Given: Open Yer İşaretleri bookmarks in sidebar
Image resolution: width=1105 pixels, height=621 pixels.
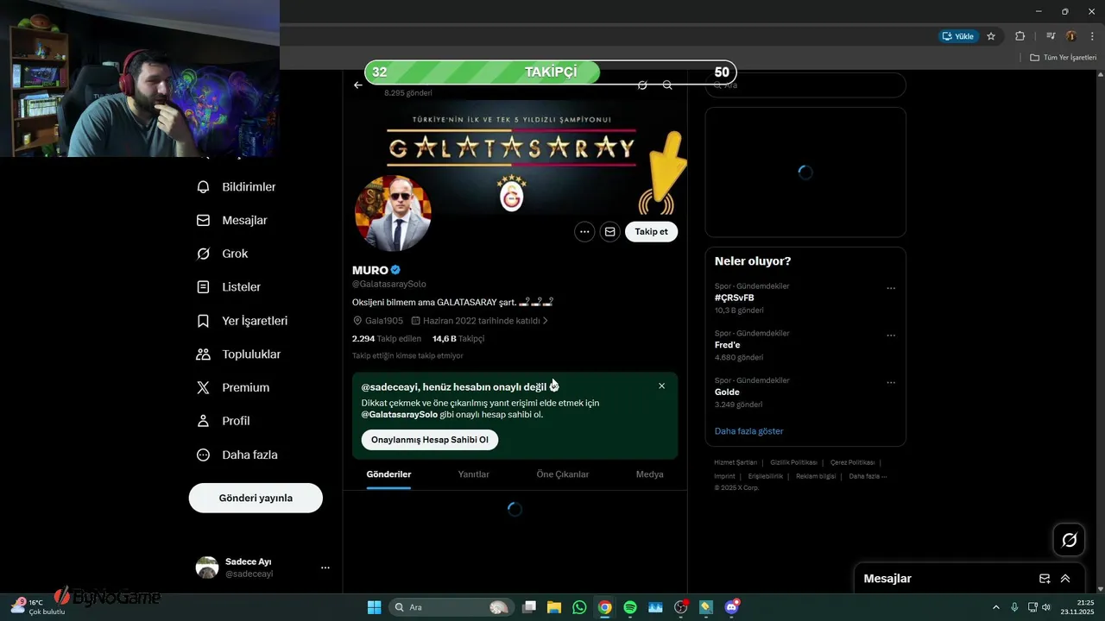Looking at the screenshot, I should pos(243,321).
